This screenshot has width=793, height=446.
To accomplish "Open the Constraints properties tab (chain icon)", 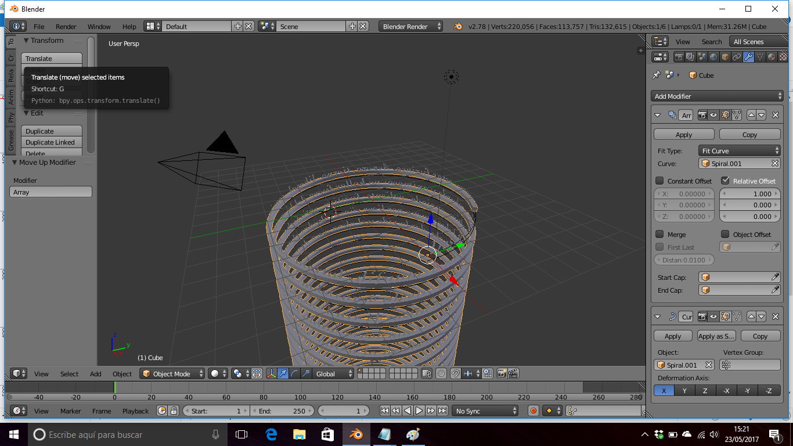I will tap(737, 57).
